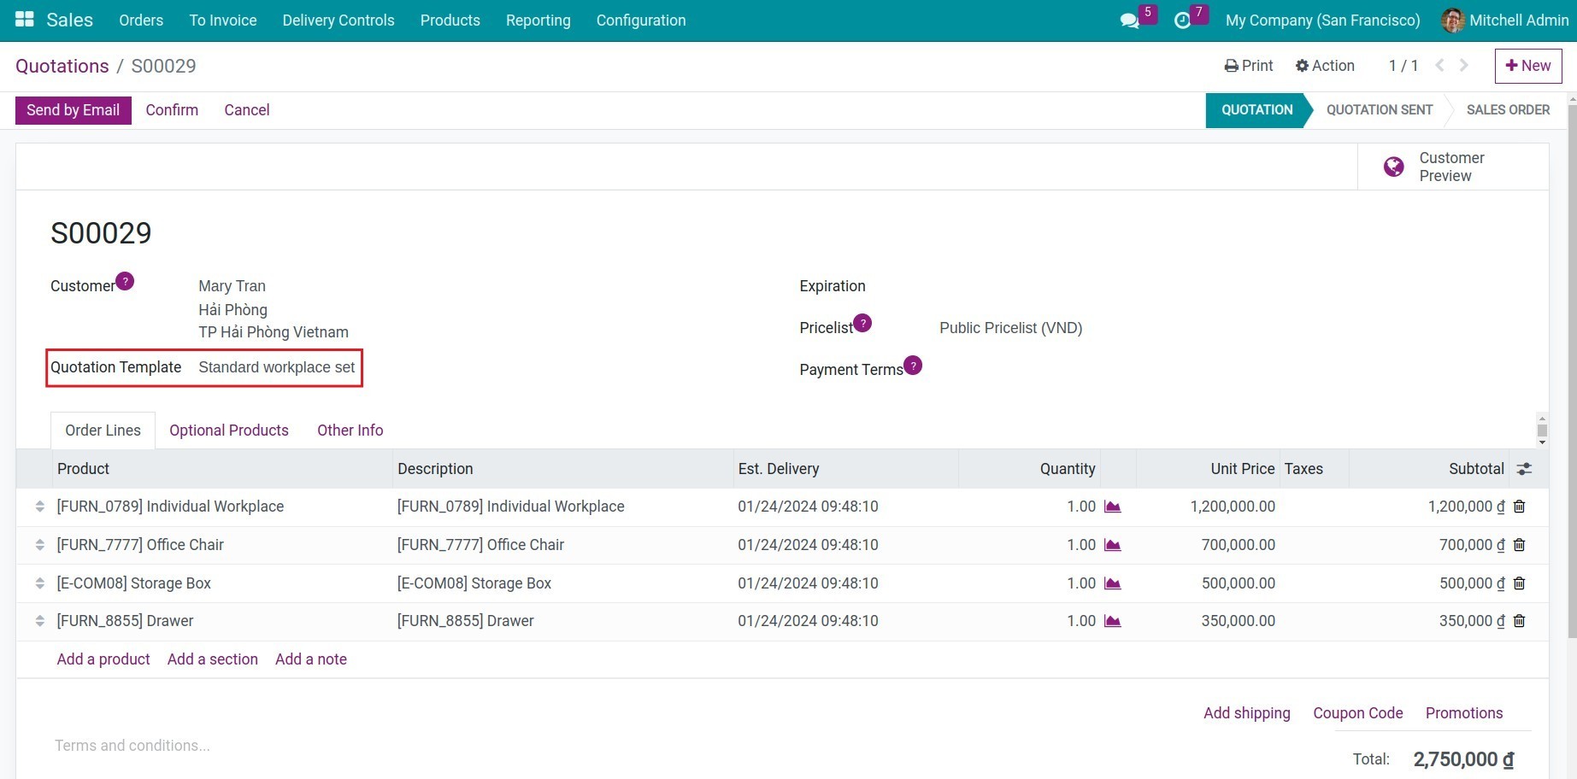The width and height of the screenshot is (1577, 779).
Task: Click the Mitchell Admin avatar
Action: [x=1452, y=20]
